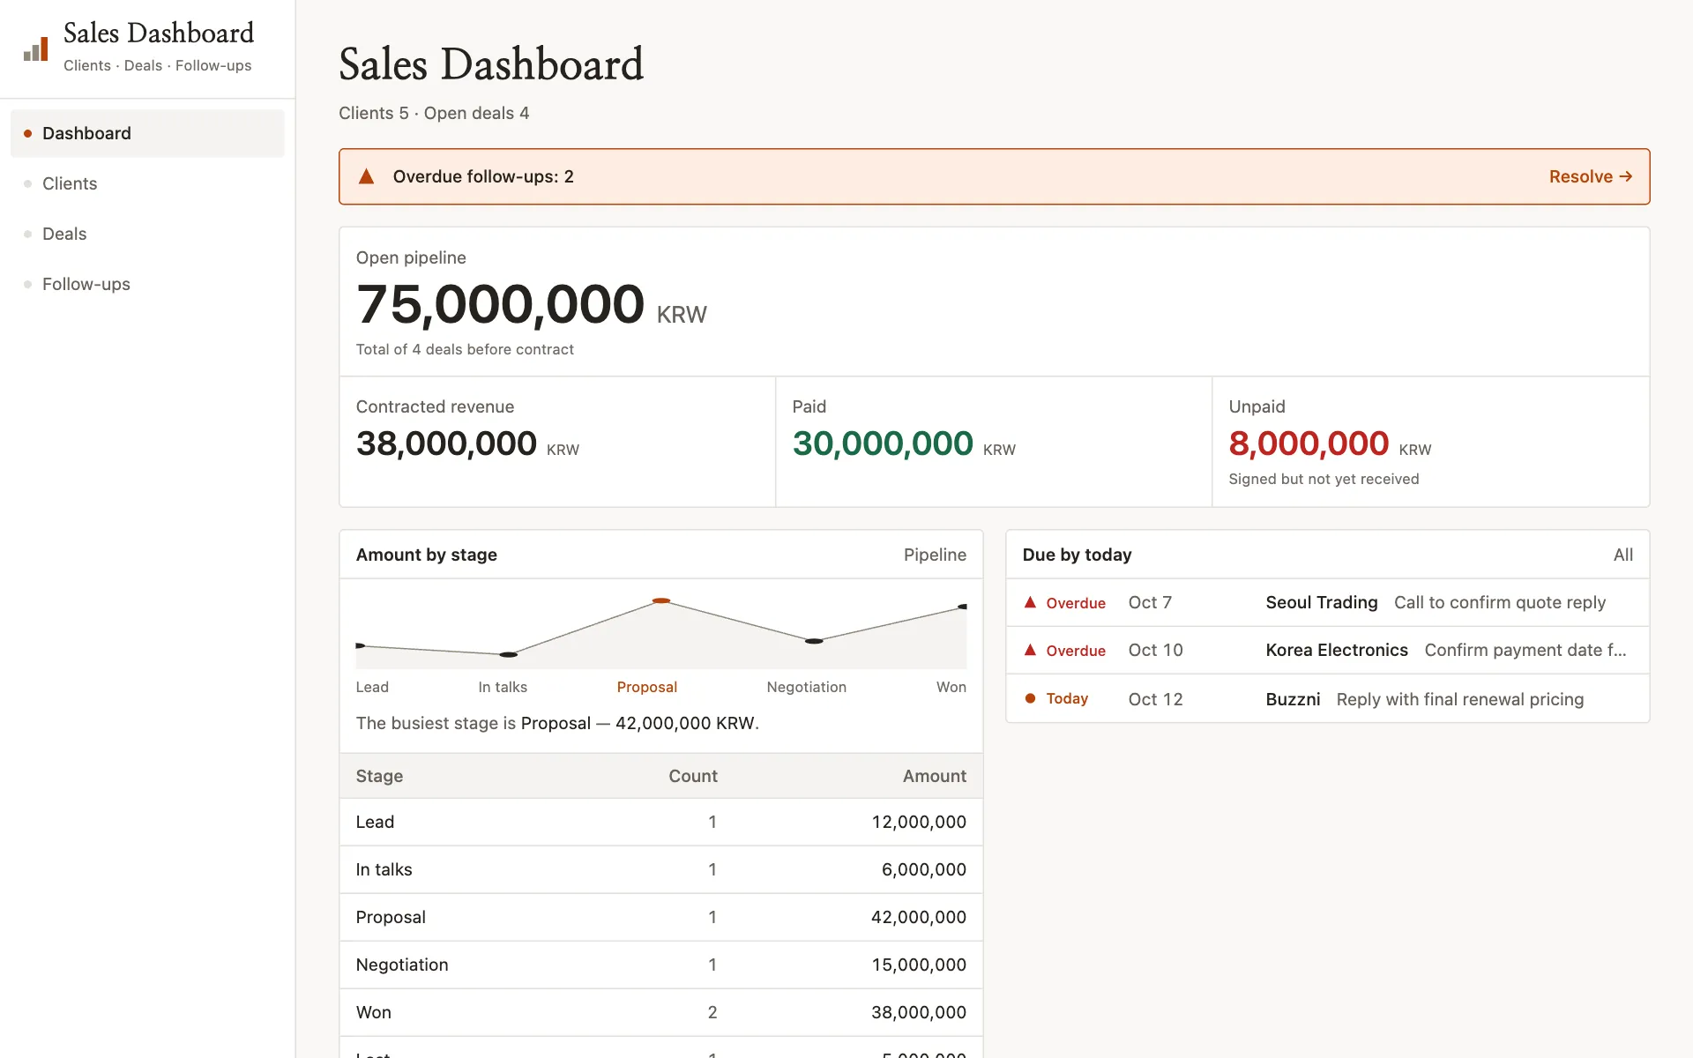Open the Korea Electronics follow-up
This screenshot has height=1058, width=1693.
coord(1328,650)
